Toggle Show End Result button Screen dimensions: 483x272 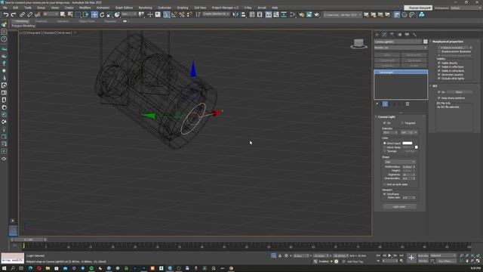tap(385, 104)
